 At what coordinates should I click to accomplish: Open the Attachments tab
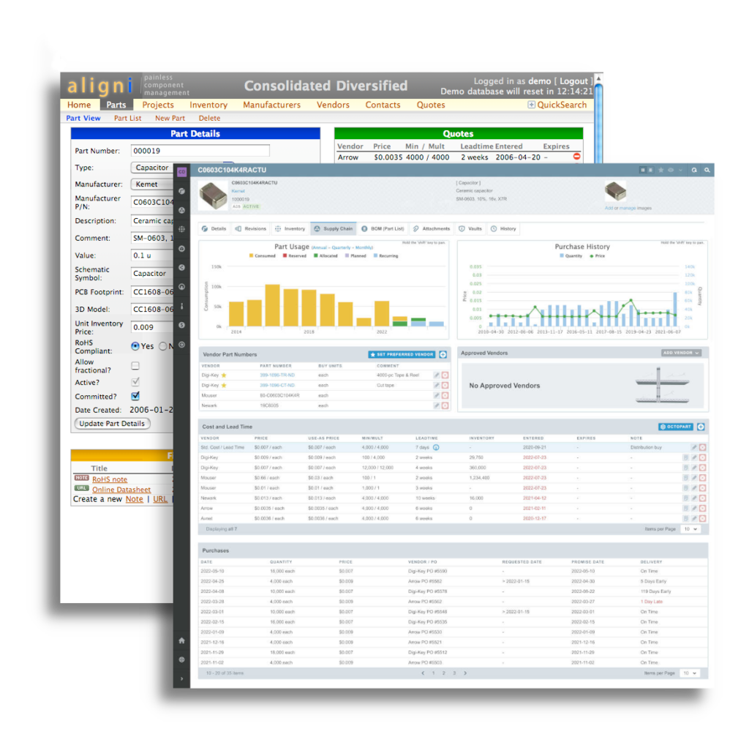tap(432, 229)
